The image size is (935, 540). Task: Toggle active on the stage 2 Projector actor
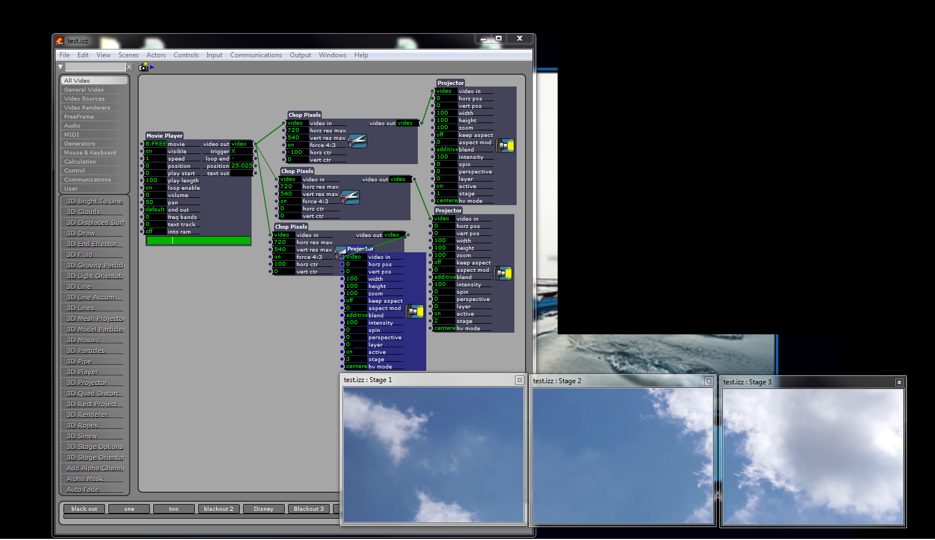pos(444,314)
